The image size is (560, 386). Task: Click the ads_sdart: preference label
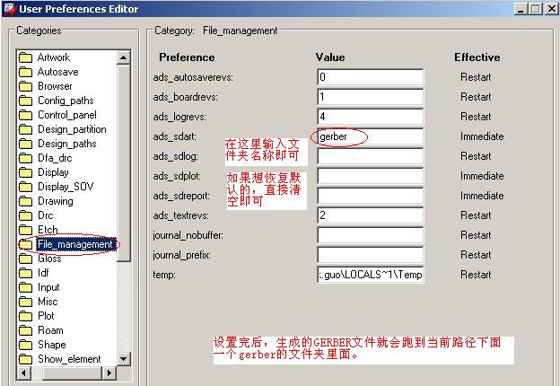tap(175, 136)
